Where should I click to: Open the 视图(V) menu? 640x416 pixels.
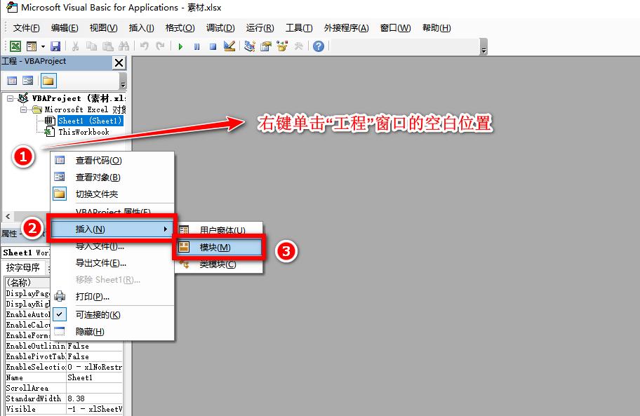point(103,28)
